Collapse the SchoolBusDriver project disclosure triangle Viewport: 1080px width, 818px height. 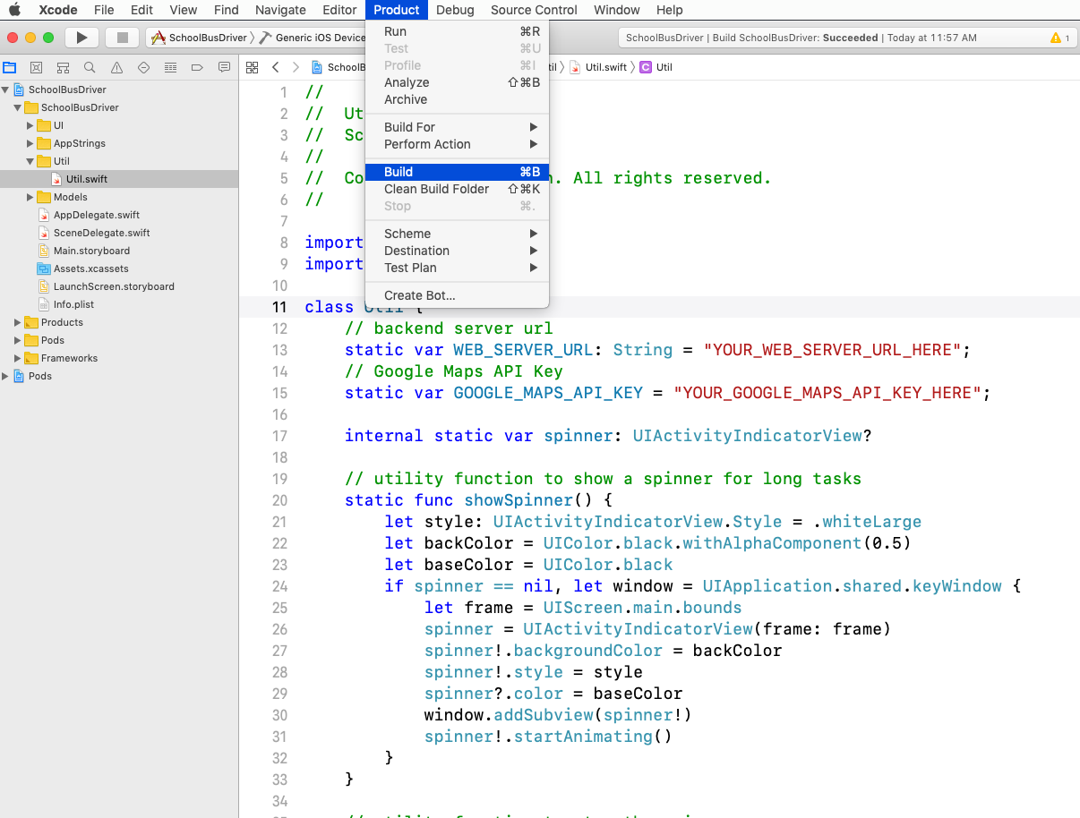pos(7,89)
